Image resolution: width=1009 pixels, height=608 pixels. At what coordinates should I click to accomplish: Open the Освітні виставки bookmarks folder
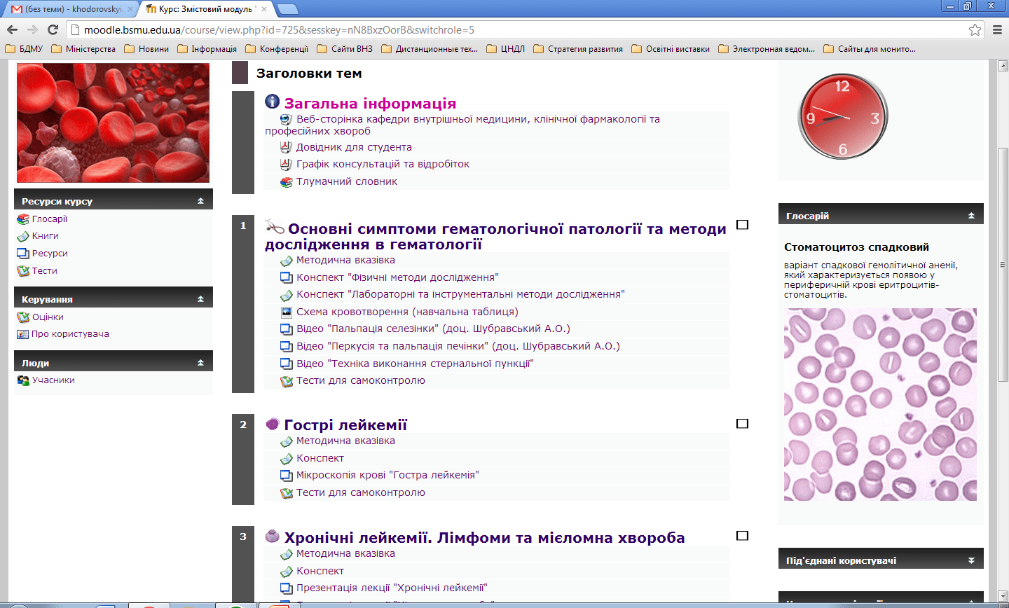pos(671,49)
